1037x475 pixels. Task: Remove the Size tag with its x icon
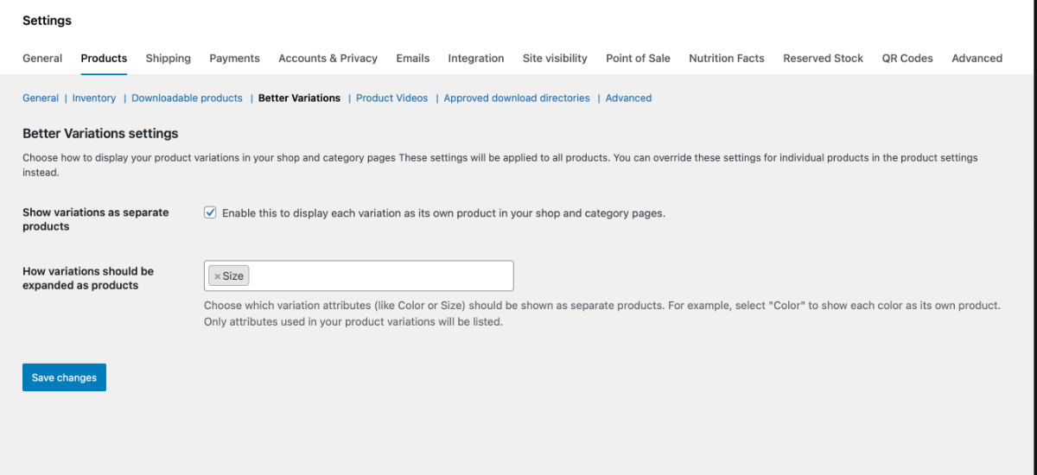217,276
